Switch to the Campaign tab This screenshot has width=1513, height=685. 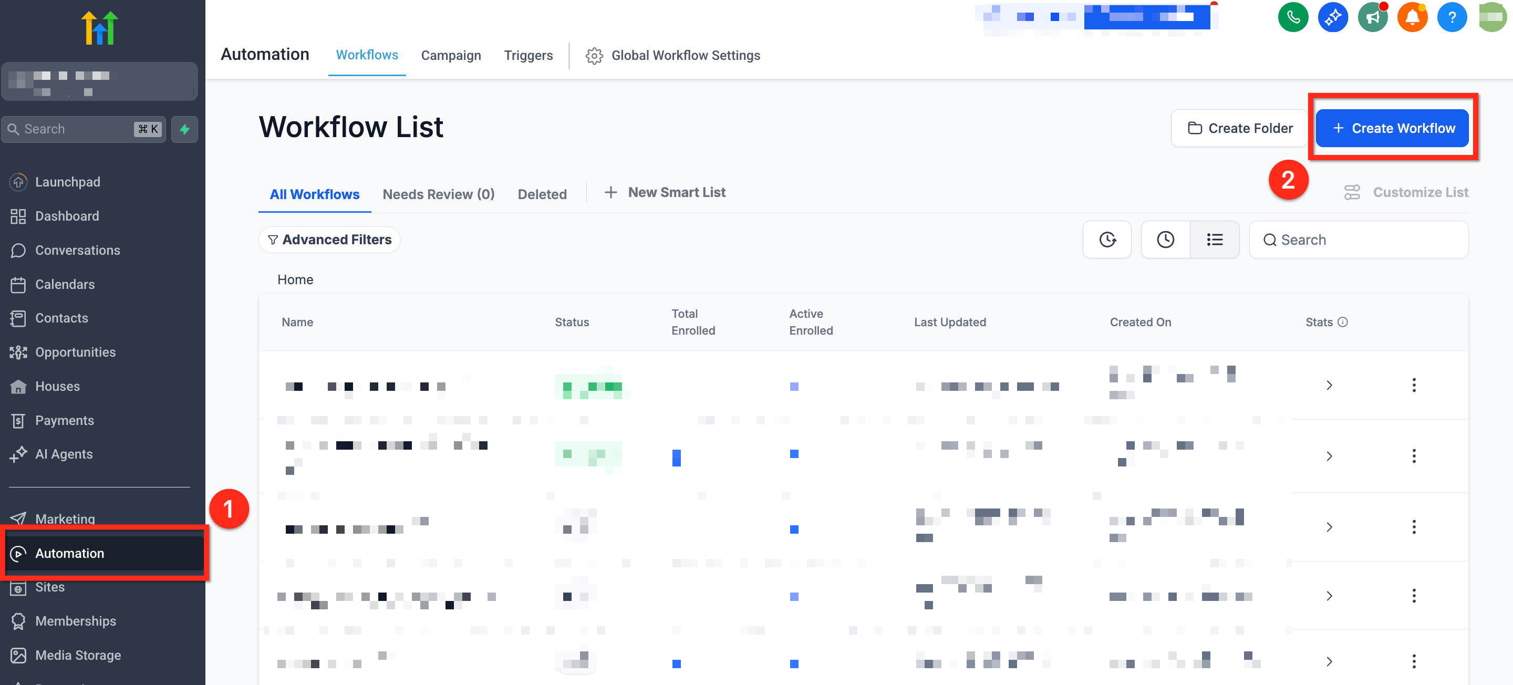[x=451, y=56]
